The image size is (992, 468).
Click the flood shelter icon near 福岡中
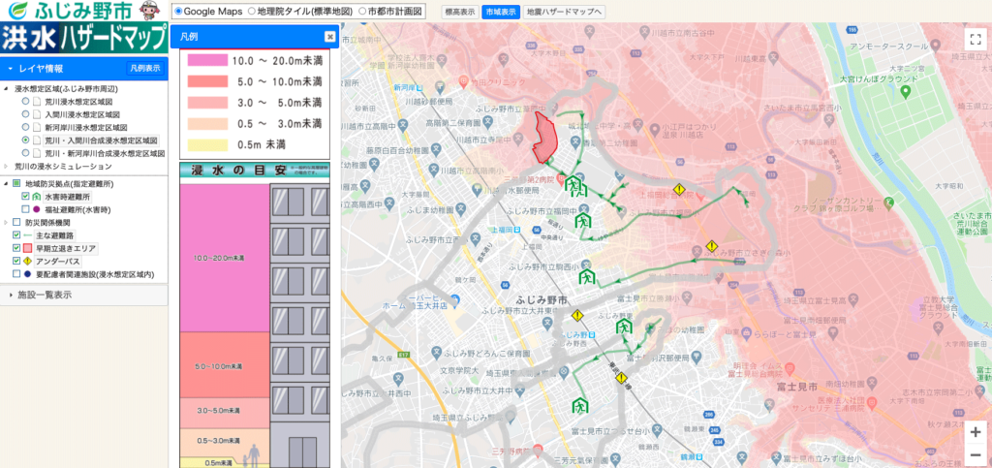[x=584, y=221]
